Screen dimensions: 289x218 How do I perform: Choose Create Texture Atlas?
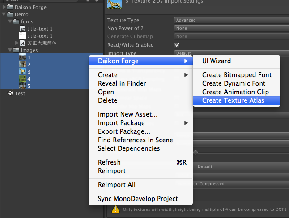[x=237, y=100]
